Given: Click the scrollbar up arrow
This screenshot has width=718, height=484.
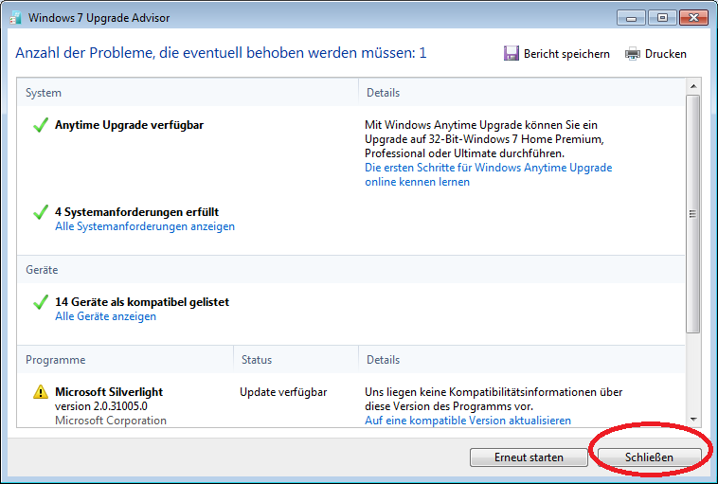Looking at the screenshot, I should (693, 86).
